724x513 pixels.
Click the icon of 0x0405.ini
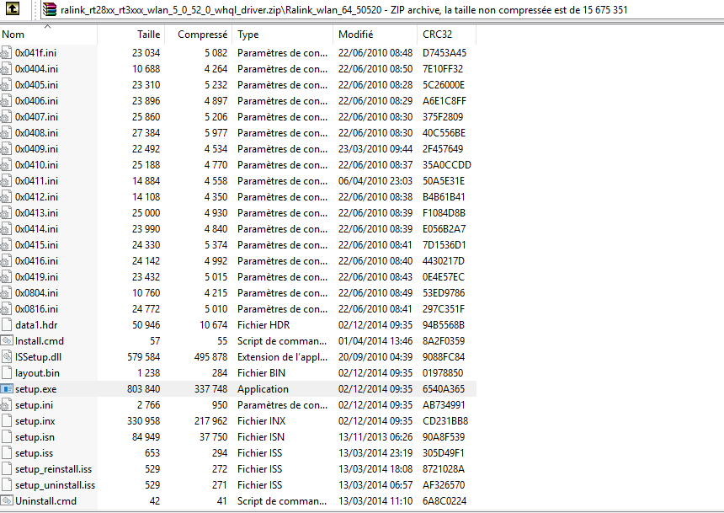[6, 85]
